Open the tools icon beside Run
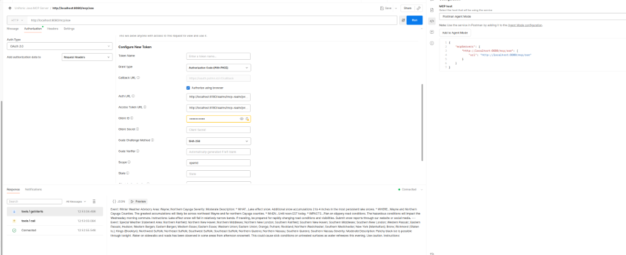The width and height of the screenshot is (626, 255). coord(403,20)
